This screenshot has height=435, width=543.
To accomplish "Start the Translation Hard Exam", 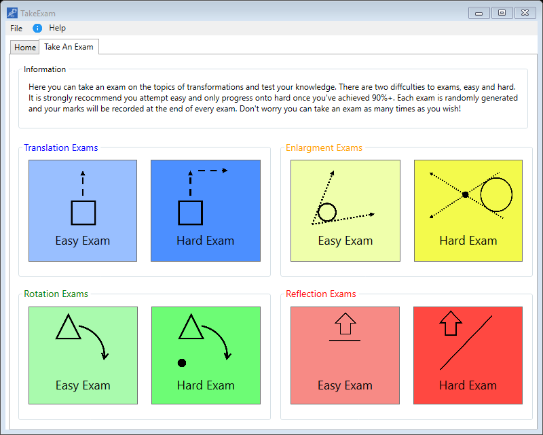I will 206,211.
